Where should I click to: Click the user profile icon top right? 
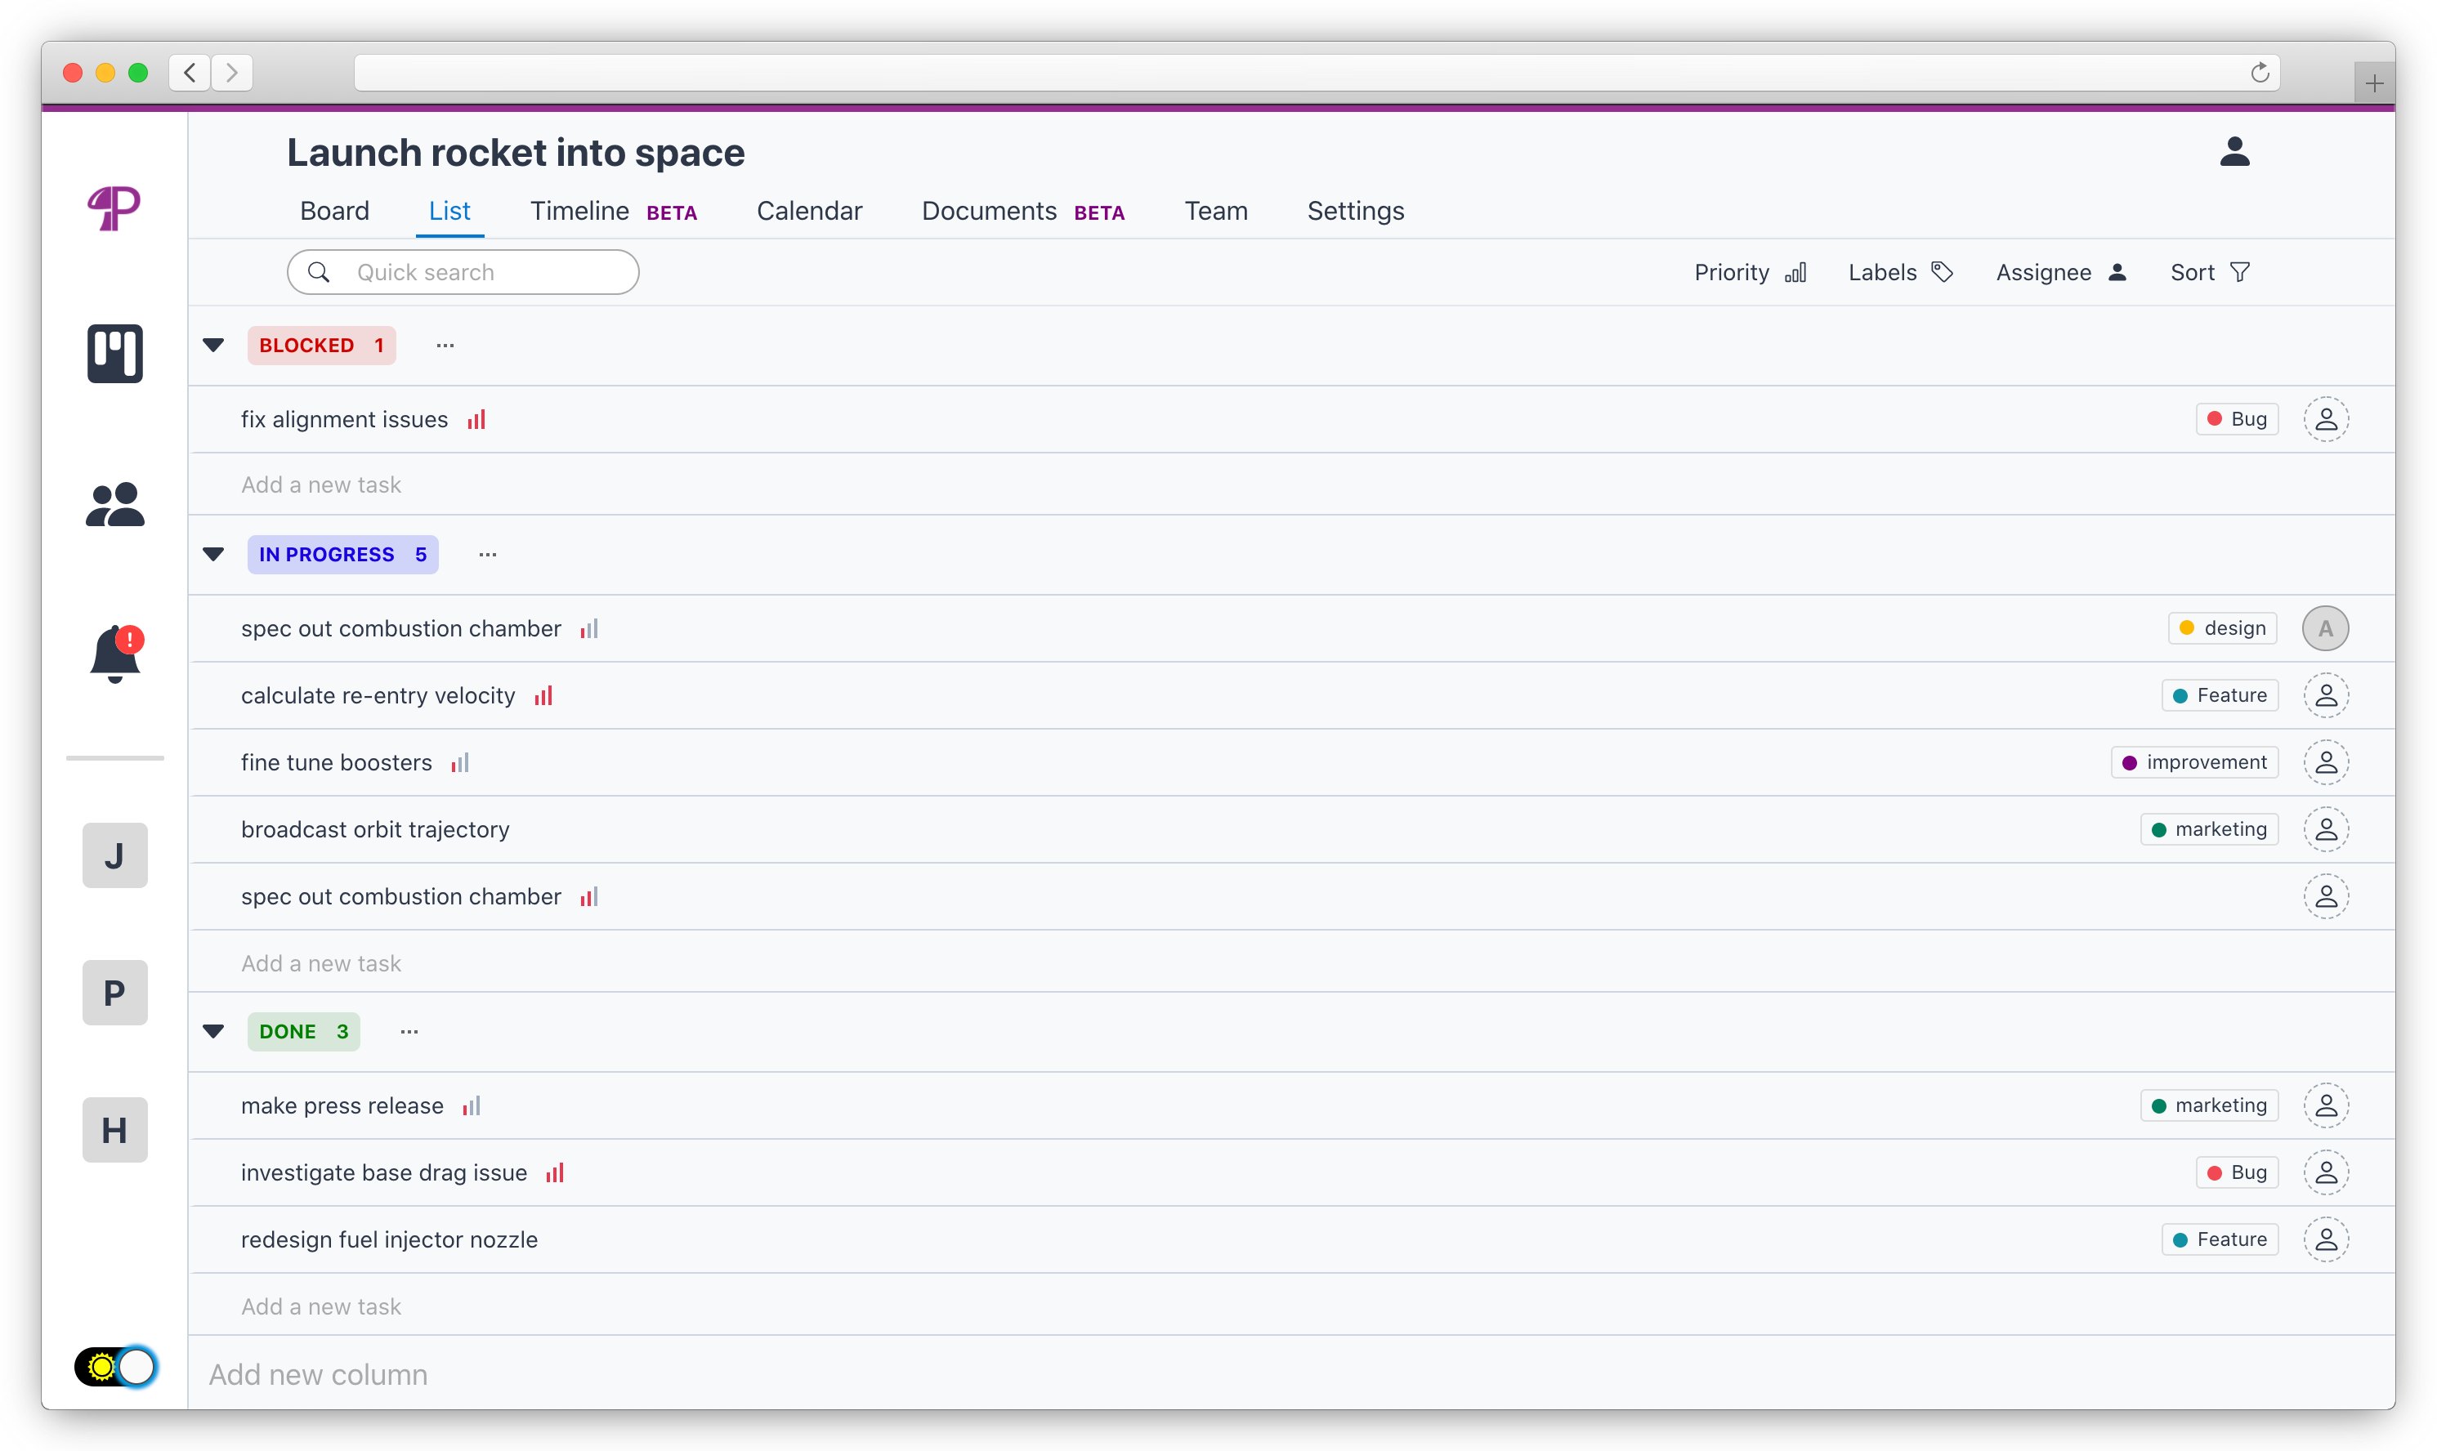tap(2234, 151)
